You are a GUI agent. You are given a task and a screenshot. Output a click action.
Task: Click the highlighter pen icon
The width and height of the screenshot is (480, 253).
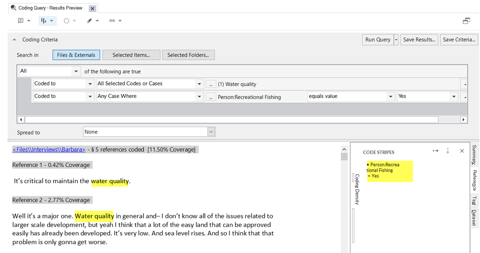point(90,21)
